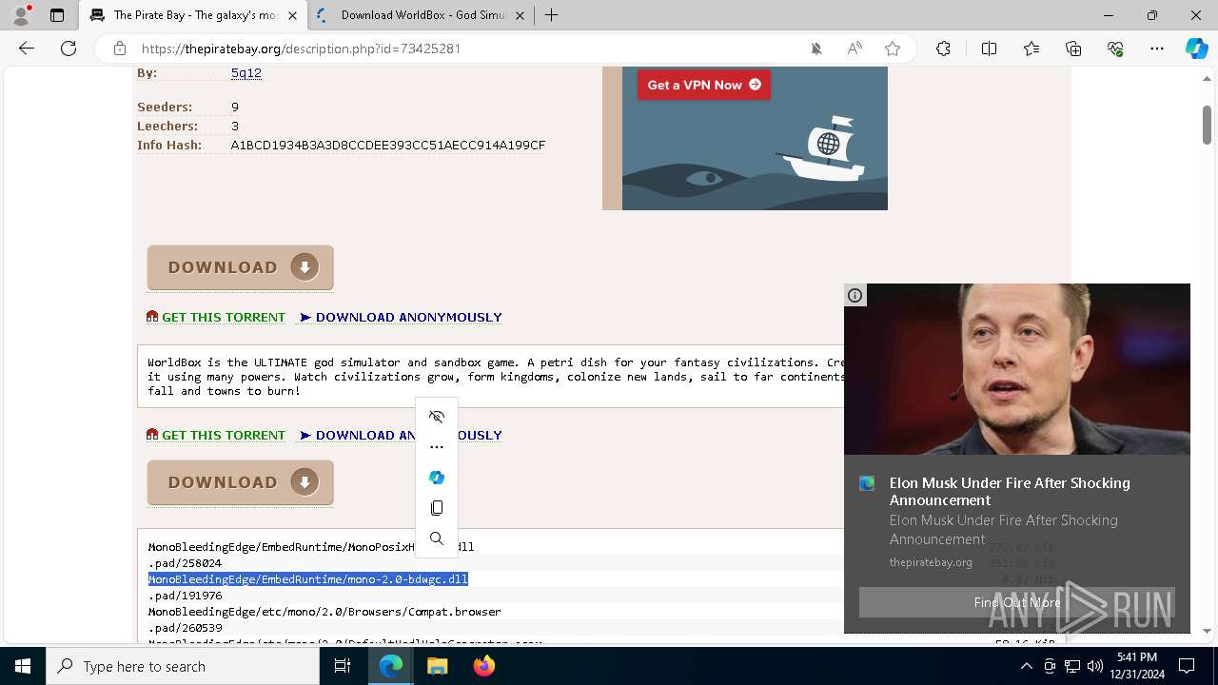Click the page vertical scrollbar thumb
This screenshot has width=1218, height=685.
click(1207, 125)
